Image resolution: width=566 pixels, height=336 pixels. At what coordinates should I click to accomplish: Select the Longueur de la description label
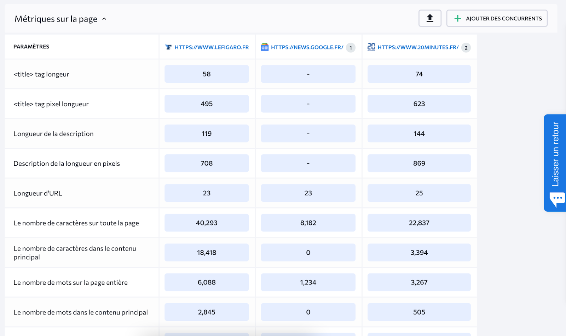click(x=53, y=134)
